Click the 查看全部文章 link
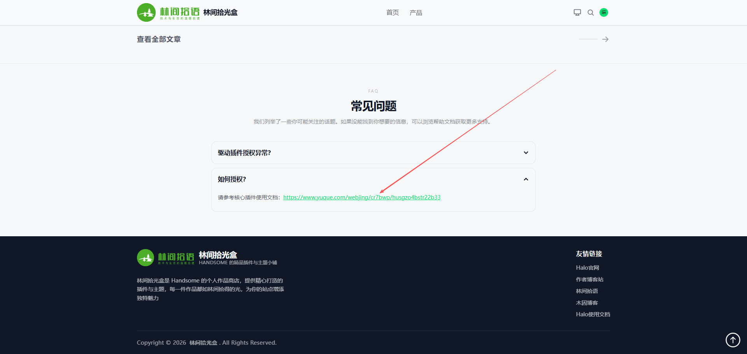Screen dimensions: 747x354 159,39
